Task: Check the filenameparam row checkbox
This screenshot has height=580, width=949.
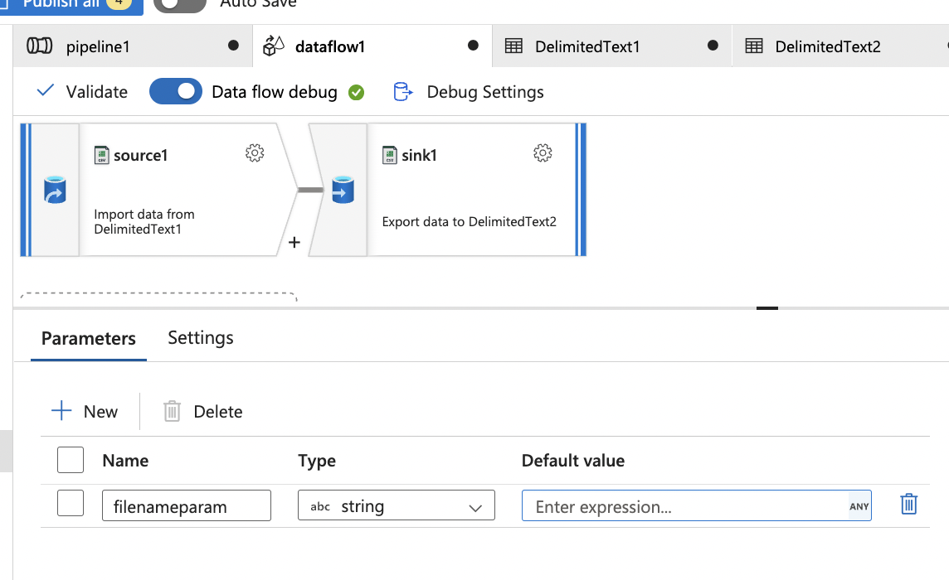Action: (71, 503)
